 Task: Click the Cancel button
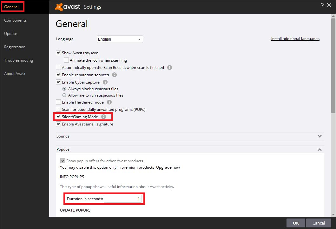point(319,223)
